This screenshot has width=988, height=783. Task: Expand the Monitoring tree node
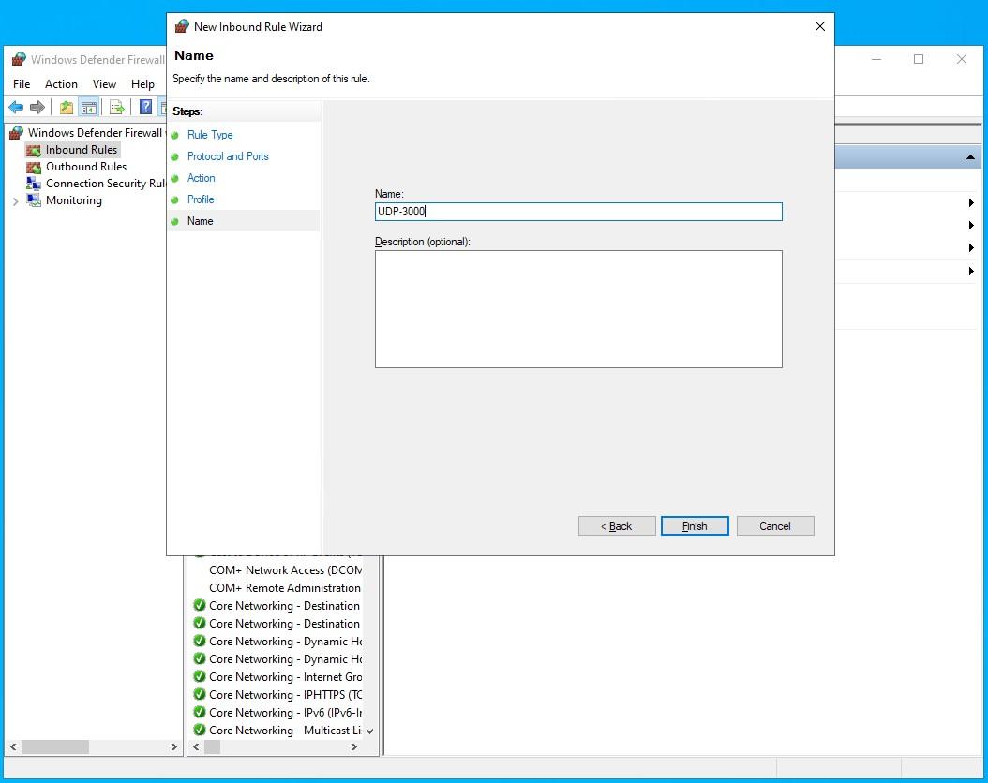[15, 200]
